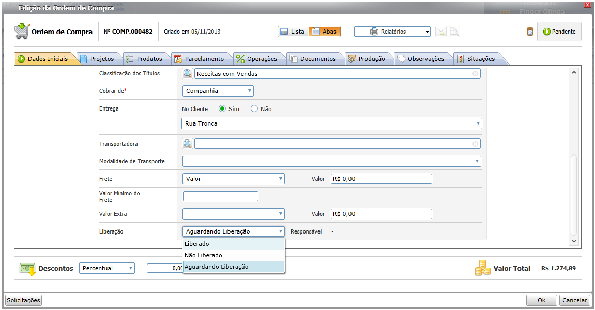595x310 pixels.
Task: Clear the Classificação dos Títulos field using x icon
Action: [475, 73]
